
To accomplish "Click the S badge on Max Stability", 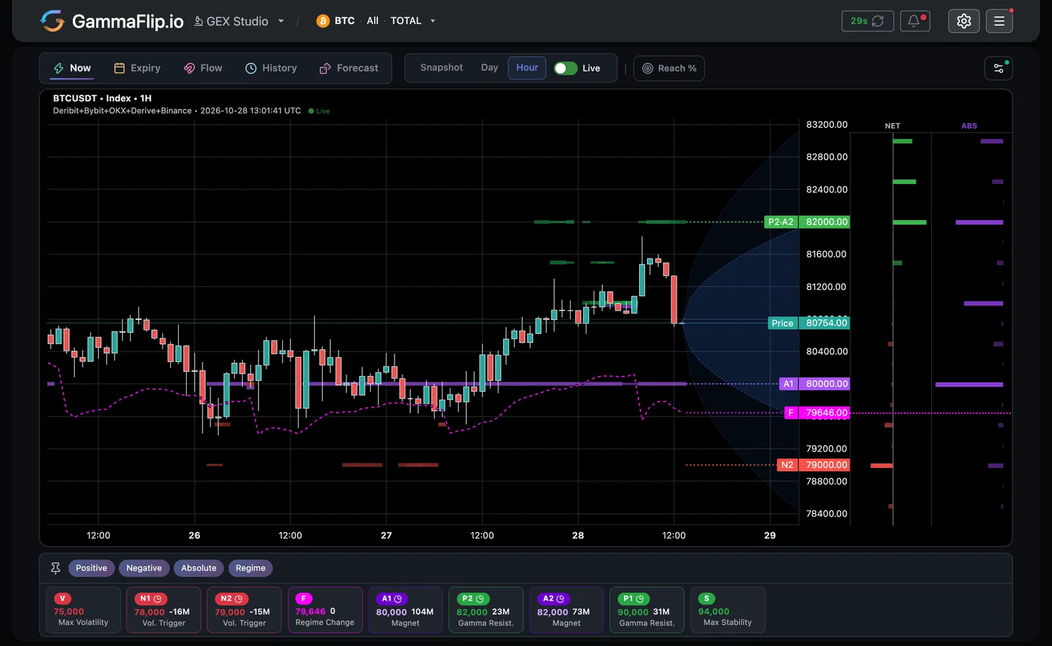I will point(707,599).
